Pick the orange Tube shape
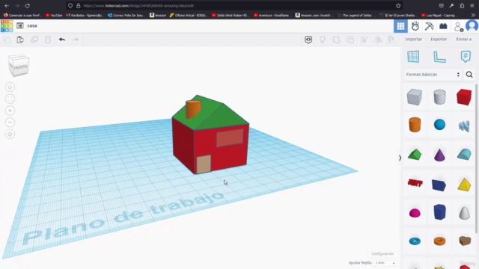The height and width of the screenshot is (269, 479). [439, 241]
